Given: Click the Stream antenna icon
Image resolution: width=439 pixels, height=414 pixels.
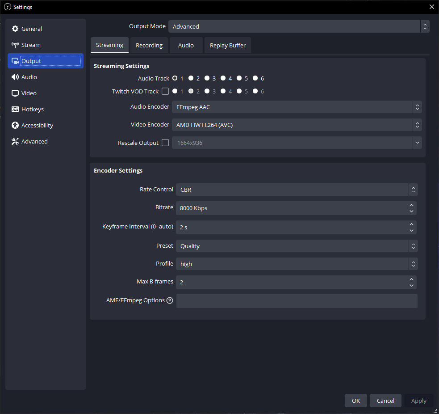Looking at the screenshot, I should pyautogui.click(x=15, y=45).
